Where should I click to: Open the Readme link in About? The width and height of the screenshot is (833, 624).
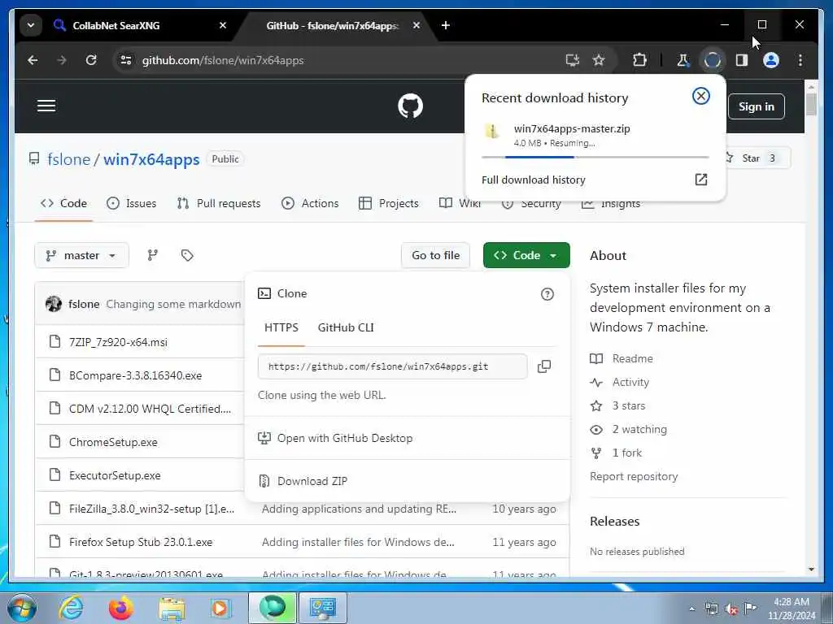coord(621,358)
